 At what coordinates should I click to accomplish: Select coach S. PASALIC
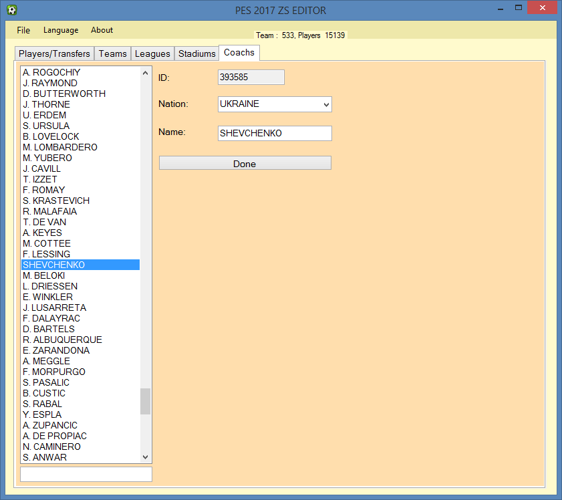pos(80,383)
